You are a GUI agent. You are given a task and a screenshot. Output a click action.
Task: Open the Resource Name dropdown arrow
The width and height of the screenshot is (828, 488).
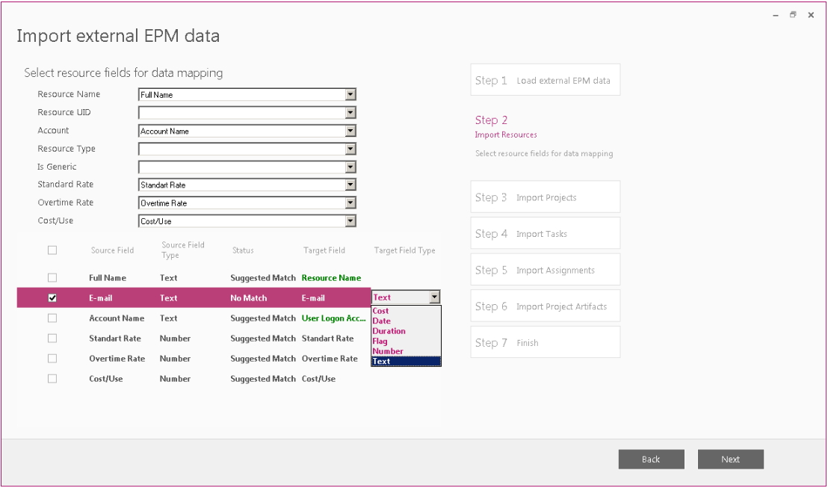[x=350, y=95]
